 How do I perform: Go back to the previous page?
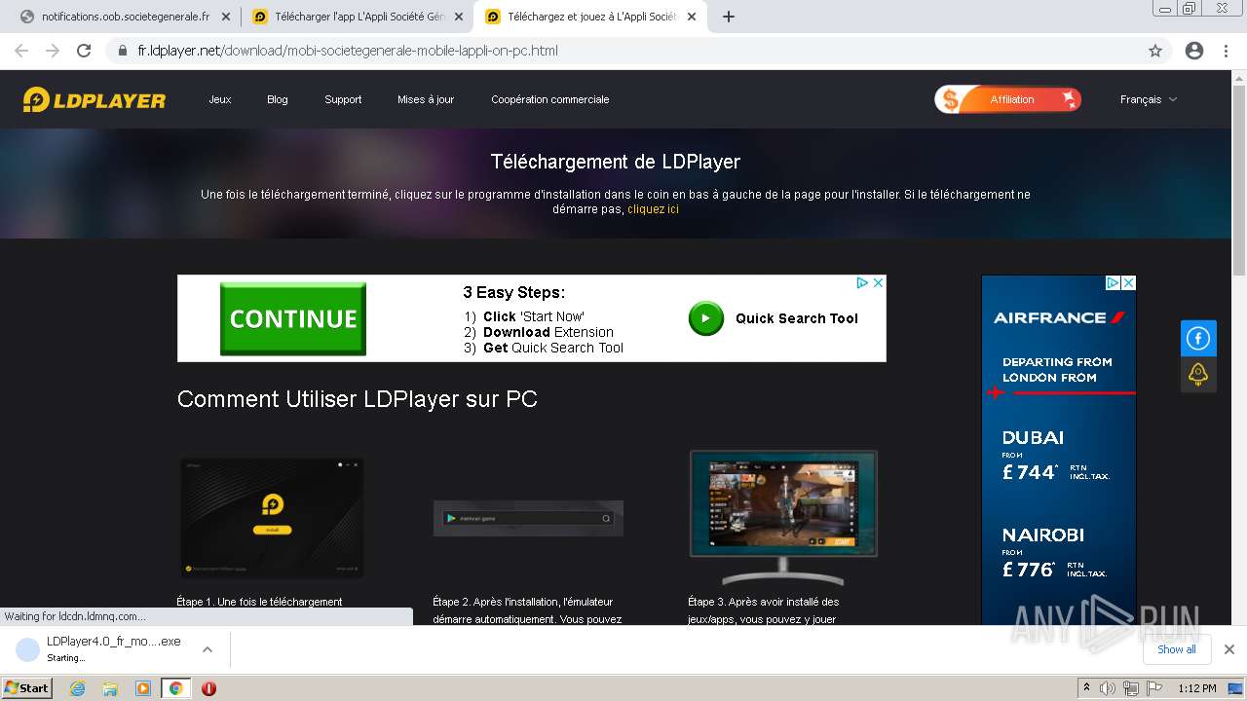pyautogui.click(x=21, y=51)
